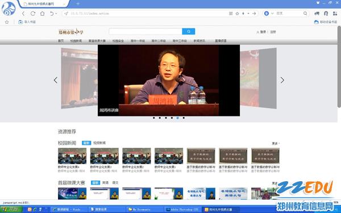Open 首届微课大赛 in the navigation bar
Screen dimensions: 341x213
click(97, 41)
